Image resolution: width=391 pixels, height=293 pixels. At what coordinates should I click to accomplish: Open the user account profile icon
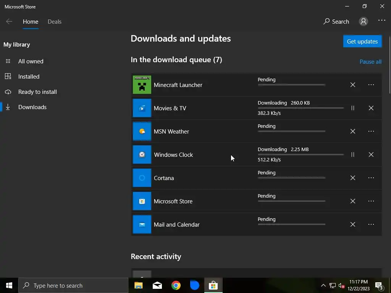(x=364, y=21)
